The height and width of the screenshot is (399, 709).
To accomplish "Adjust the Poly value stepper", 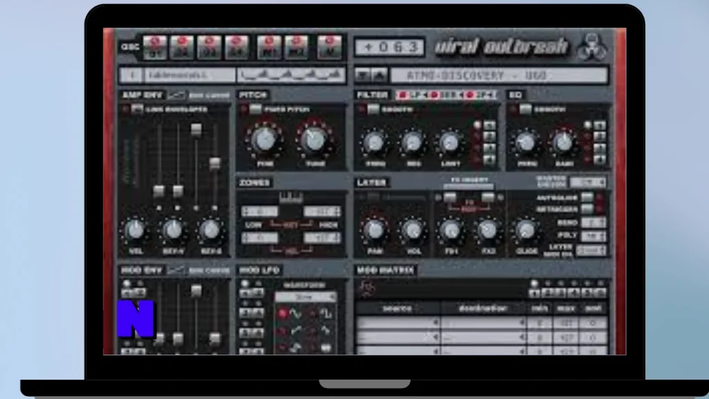I will tap(593, 236).
